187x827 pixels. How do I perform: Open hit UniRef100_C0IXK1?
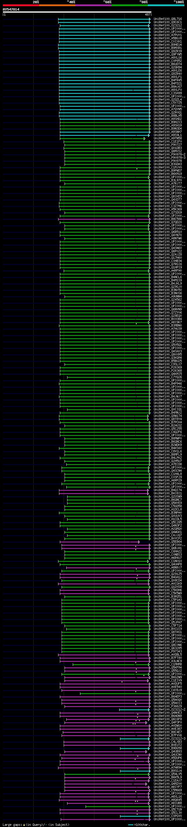(167, 41)
